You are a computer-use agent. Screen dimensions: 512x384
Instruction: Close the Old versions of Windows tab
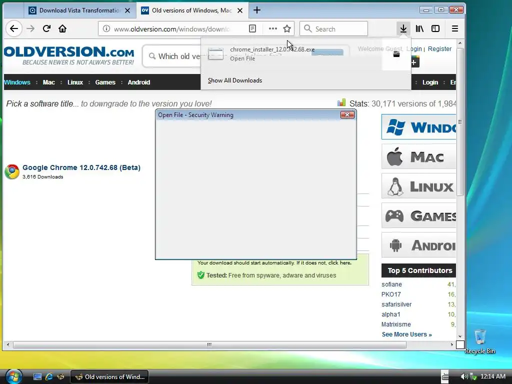[x=240, y=10]
